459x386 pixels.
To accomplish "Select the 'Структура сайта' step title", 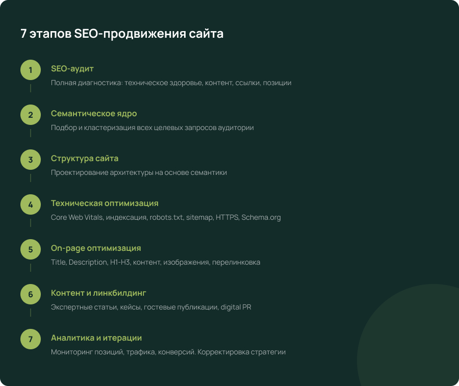I will click(x=85, y=159).
